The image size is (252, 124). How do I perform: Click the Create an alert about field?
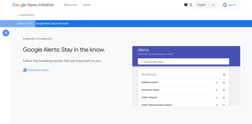coord(183,62)
